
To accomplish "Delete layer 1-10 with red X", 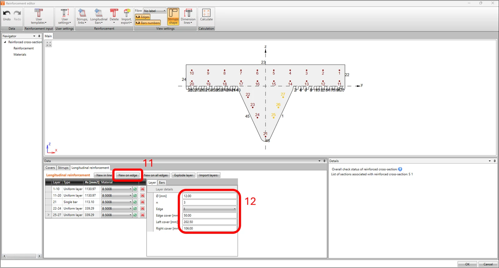I will (x=143, y=189).
